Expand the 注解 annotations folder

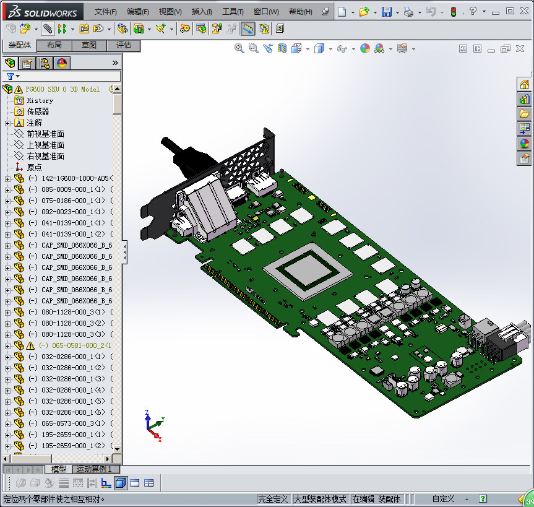(7, 123)
